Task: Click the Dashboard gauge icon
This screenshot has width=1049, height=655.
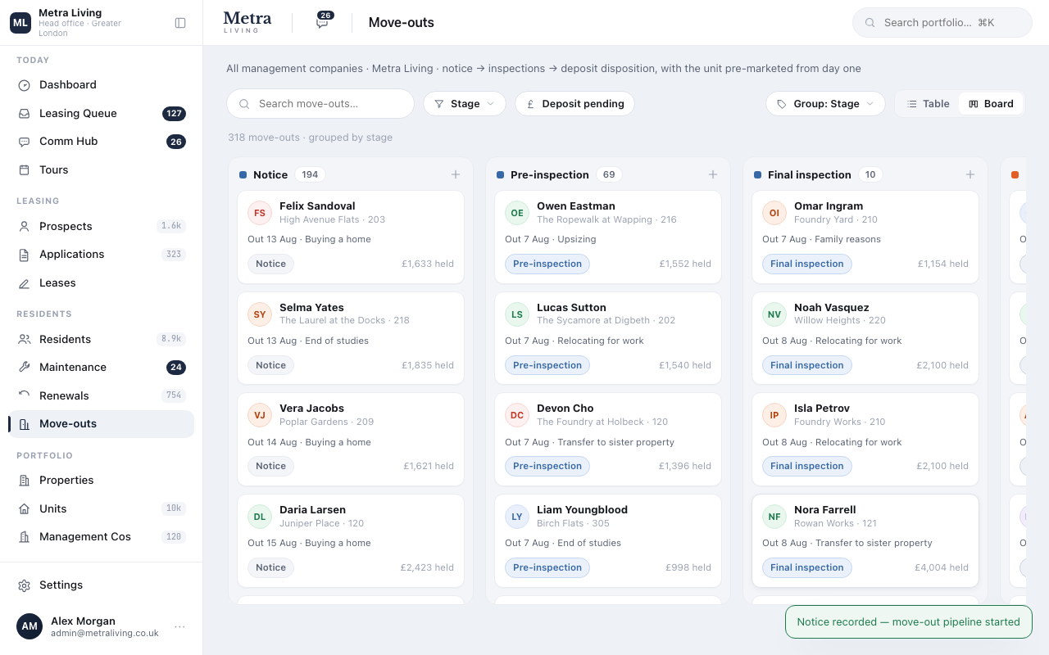Action: point(24,85)
